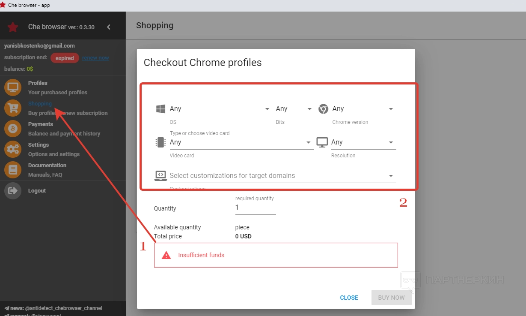Click the red star Che browser logo
Image resolution: width=526 pixels, height=316 pixels.
coord(13,27)
